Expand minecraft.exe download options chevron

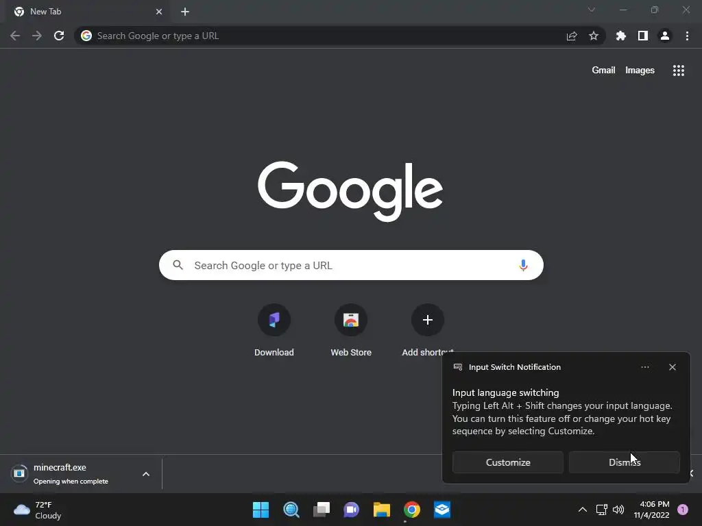146,474
